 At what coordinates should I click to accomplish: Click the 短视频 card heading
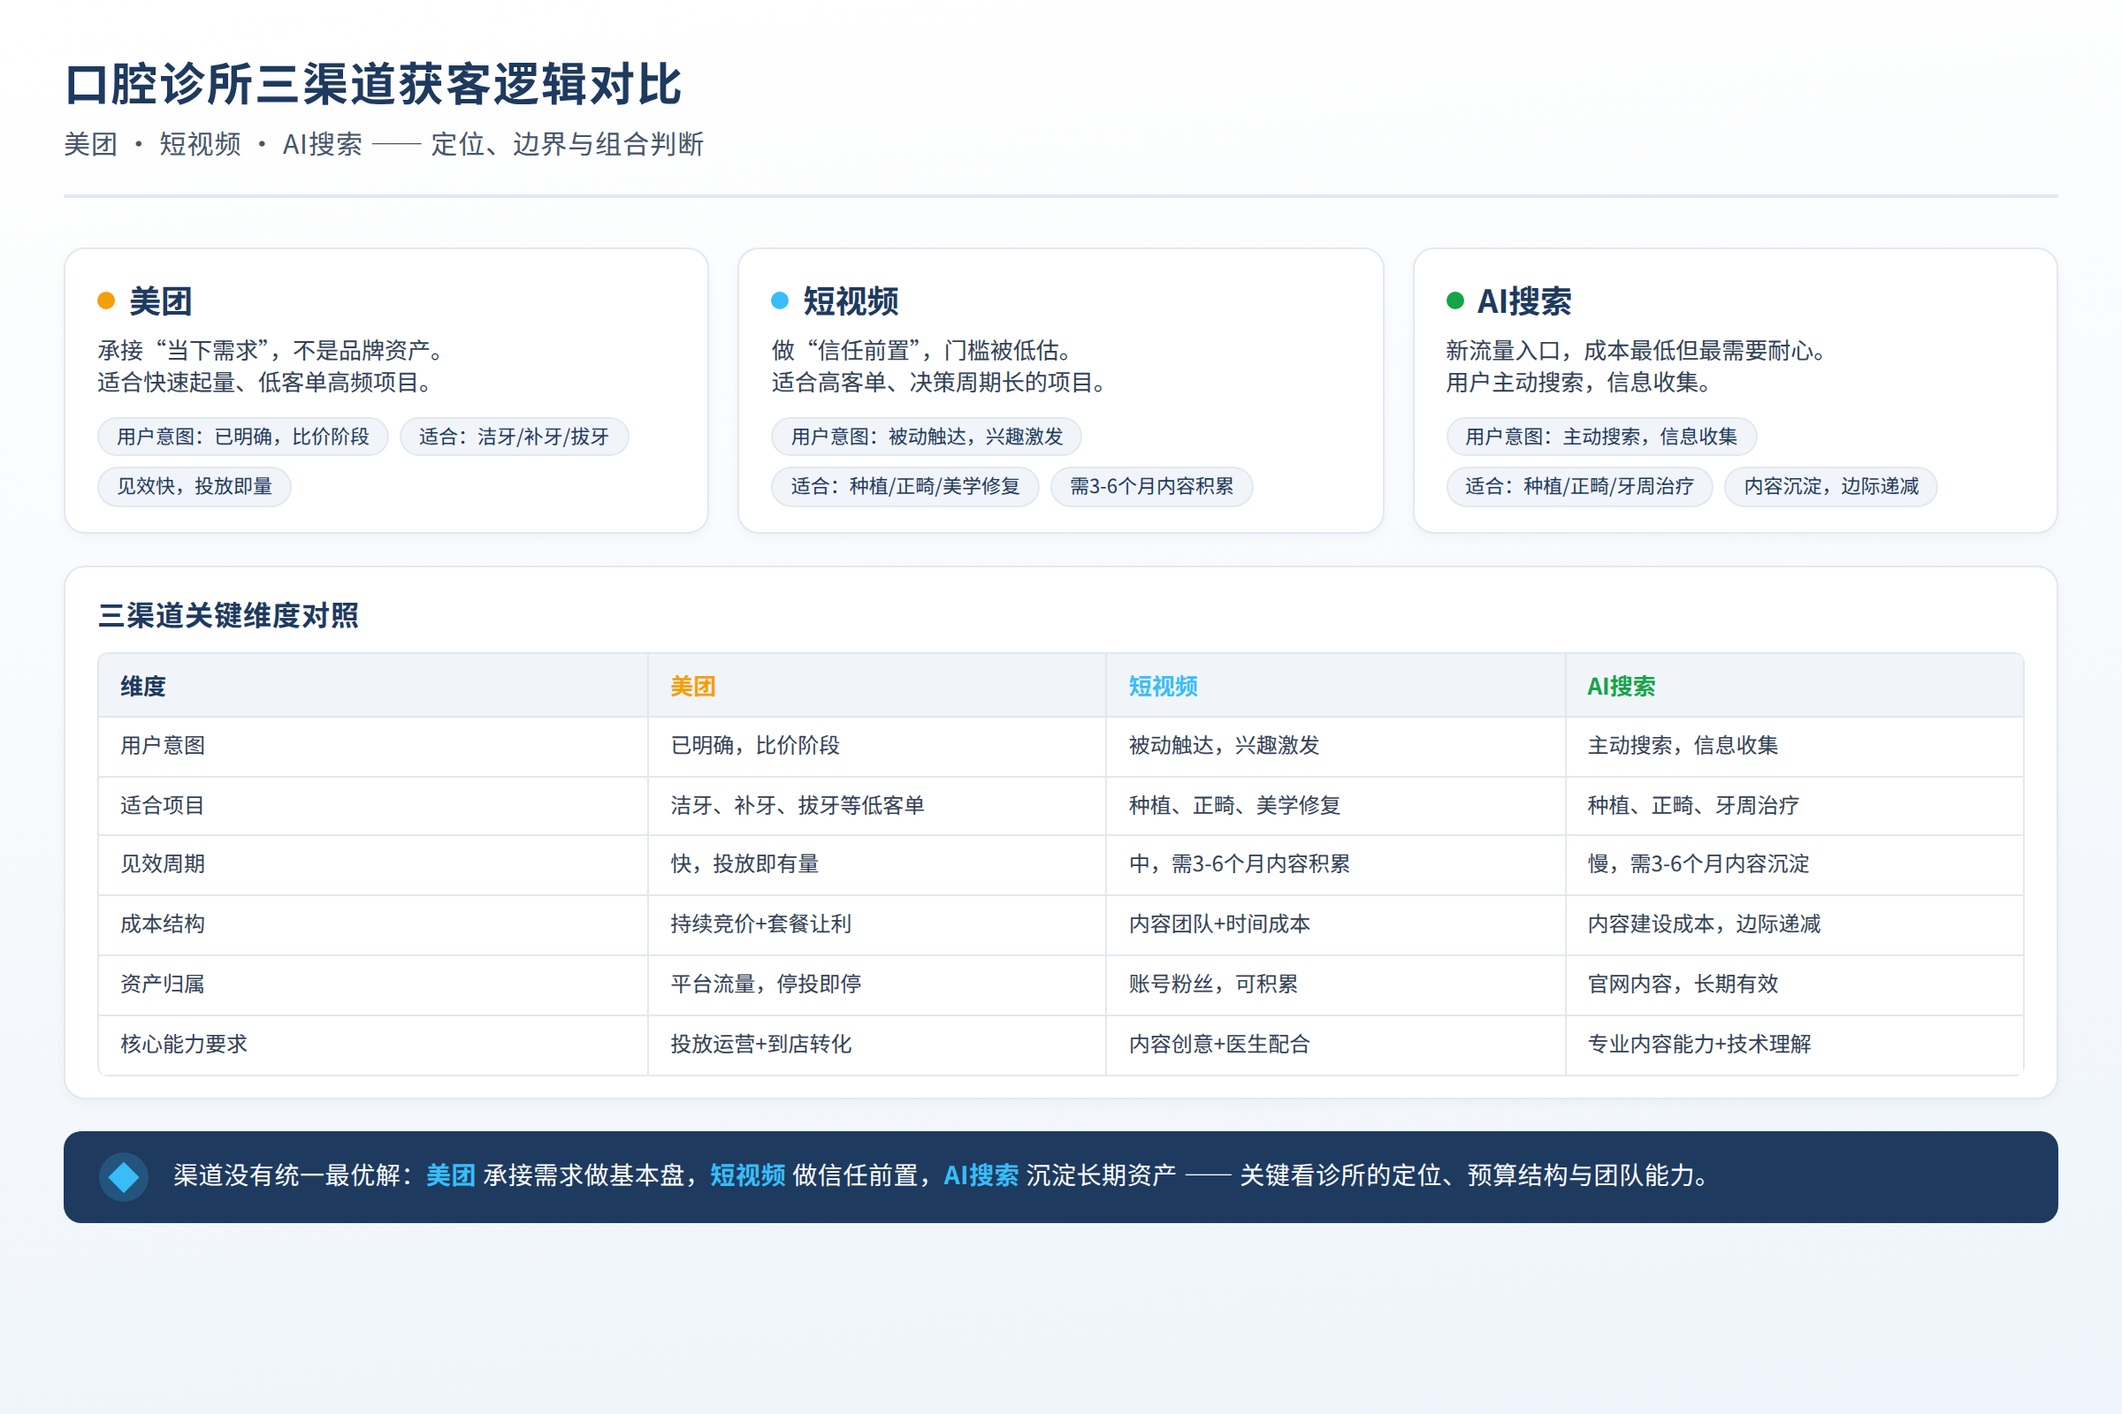click(851, 301)
